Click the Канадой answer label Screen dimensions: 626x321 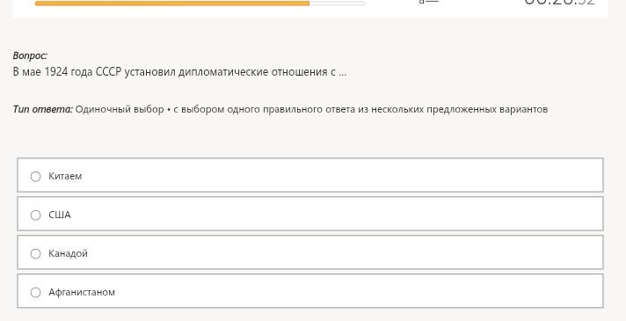68,253
